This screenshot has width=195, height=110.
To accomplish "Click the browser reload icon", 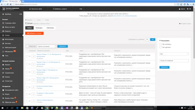I will coord(8,4).
